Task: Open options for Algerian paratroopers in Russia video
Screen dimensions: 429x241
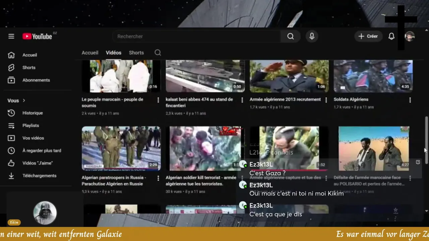Action: point(158,178)
